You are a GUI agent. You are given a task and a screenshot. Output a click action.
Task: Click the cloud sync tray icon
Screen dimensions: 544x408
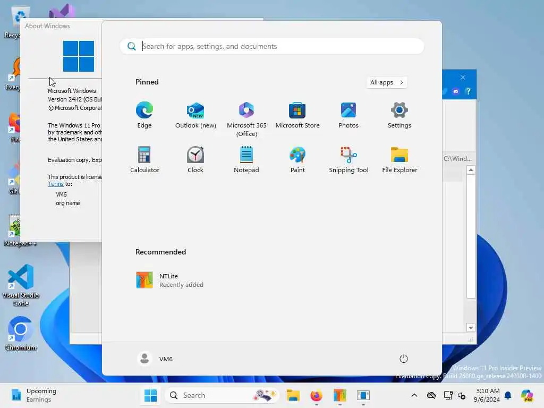click(431, 395)
